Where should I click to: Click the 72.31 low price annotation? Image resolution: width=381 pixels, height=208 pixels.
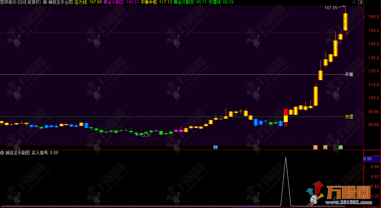click(x=145, y=135)
